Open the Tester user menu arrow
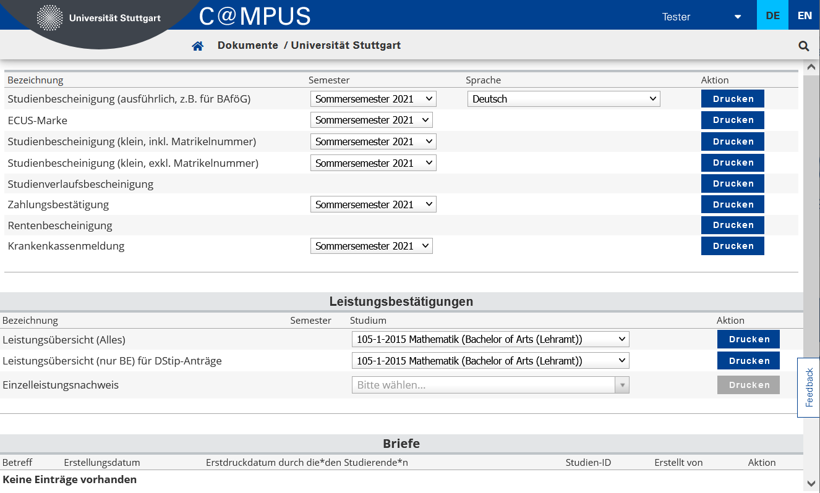820x493 pixels. pyautogui.click(x=738, y=17)
